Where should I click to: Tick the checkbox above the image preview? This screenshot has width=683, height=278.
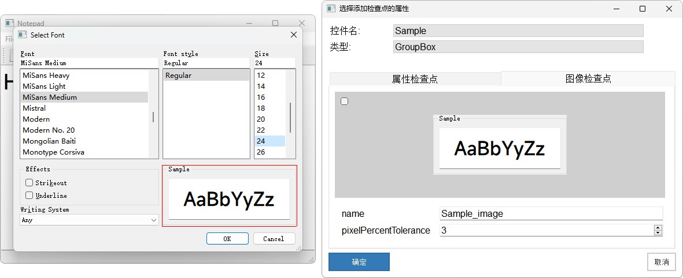345,102
